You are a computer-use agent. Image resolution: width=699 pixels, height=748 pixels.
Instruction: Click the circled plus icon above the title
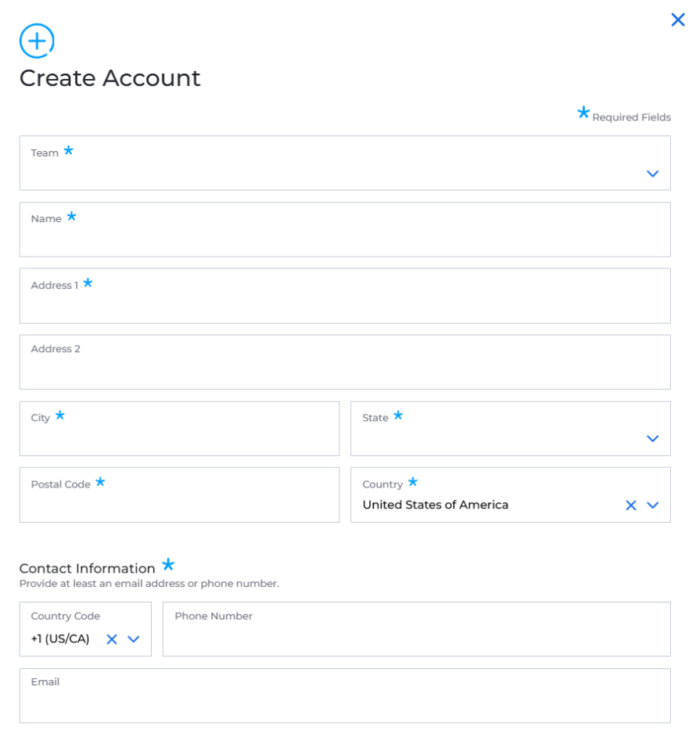[37, 41]
